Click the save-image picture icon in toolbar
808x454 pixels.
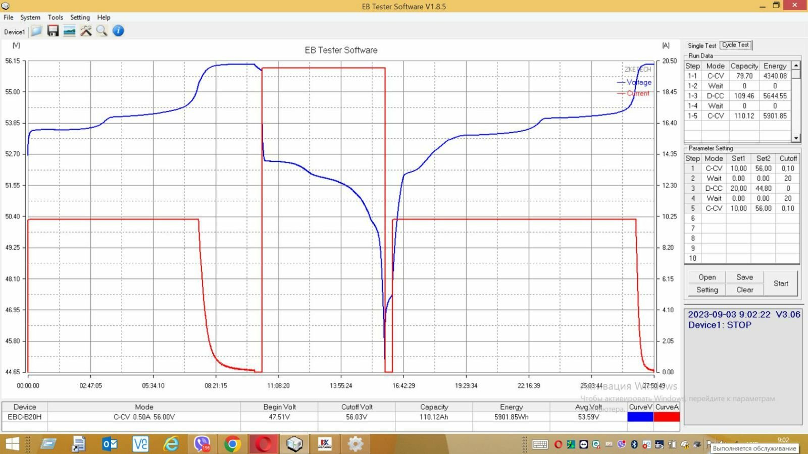point(69,31)
